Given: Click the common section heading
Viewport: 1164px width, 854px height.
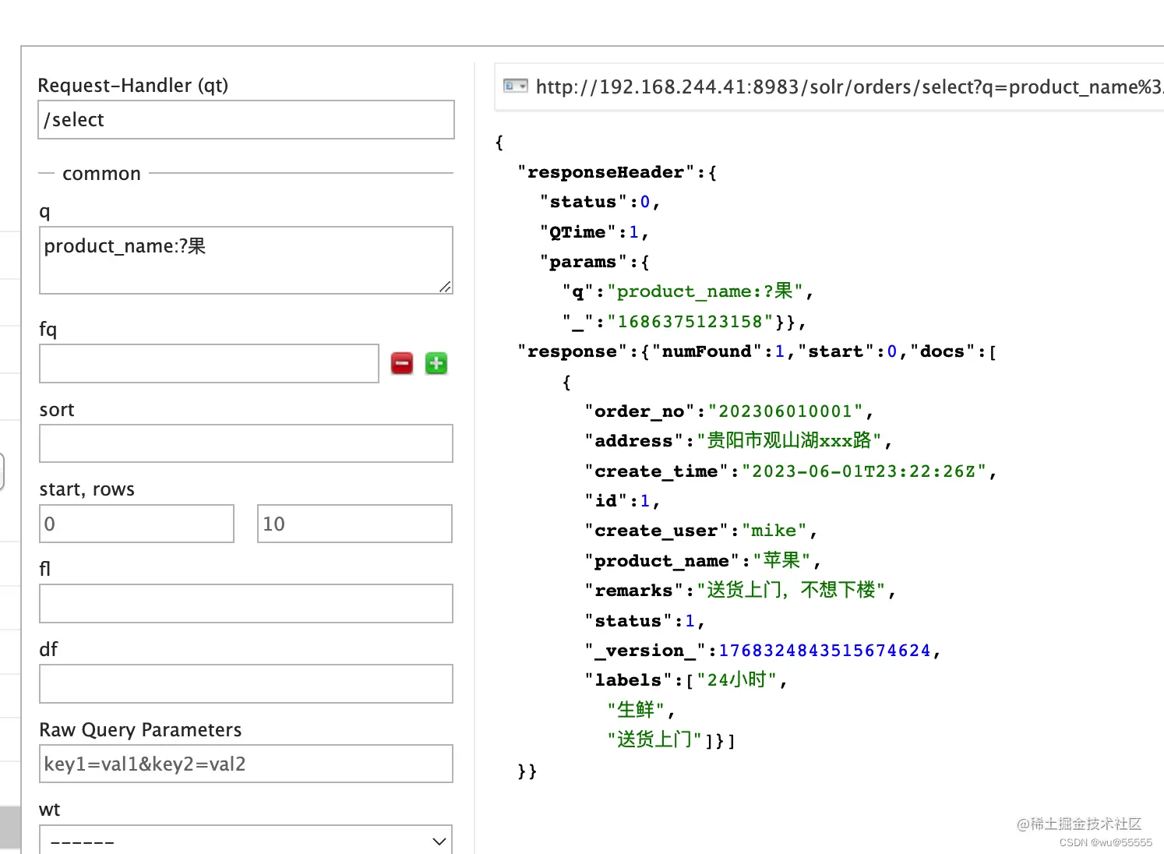Looking at the screenshot, I should tap(101, 174).
